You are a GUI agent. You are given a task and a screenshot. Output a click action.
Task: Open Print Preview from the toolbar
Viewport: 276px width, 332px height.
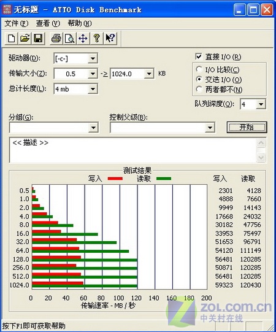point(69,38)
